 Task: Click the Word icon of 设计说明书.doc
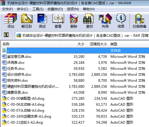(4, 74)
